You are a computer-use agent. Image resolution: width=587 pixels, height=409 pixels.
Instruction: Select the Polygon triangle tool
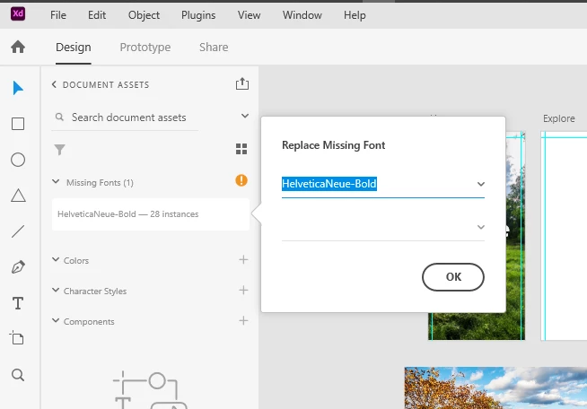pyautogui.click(x=18, y=196)
